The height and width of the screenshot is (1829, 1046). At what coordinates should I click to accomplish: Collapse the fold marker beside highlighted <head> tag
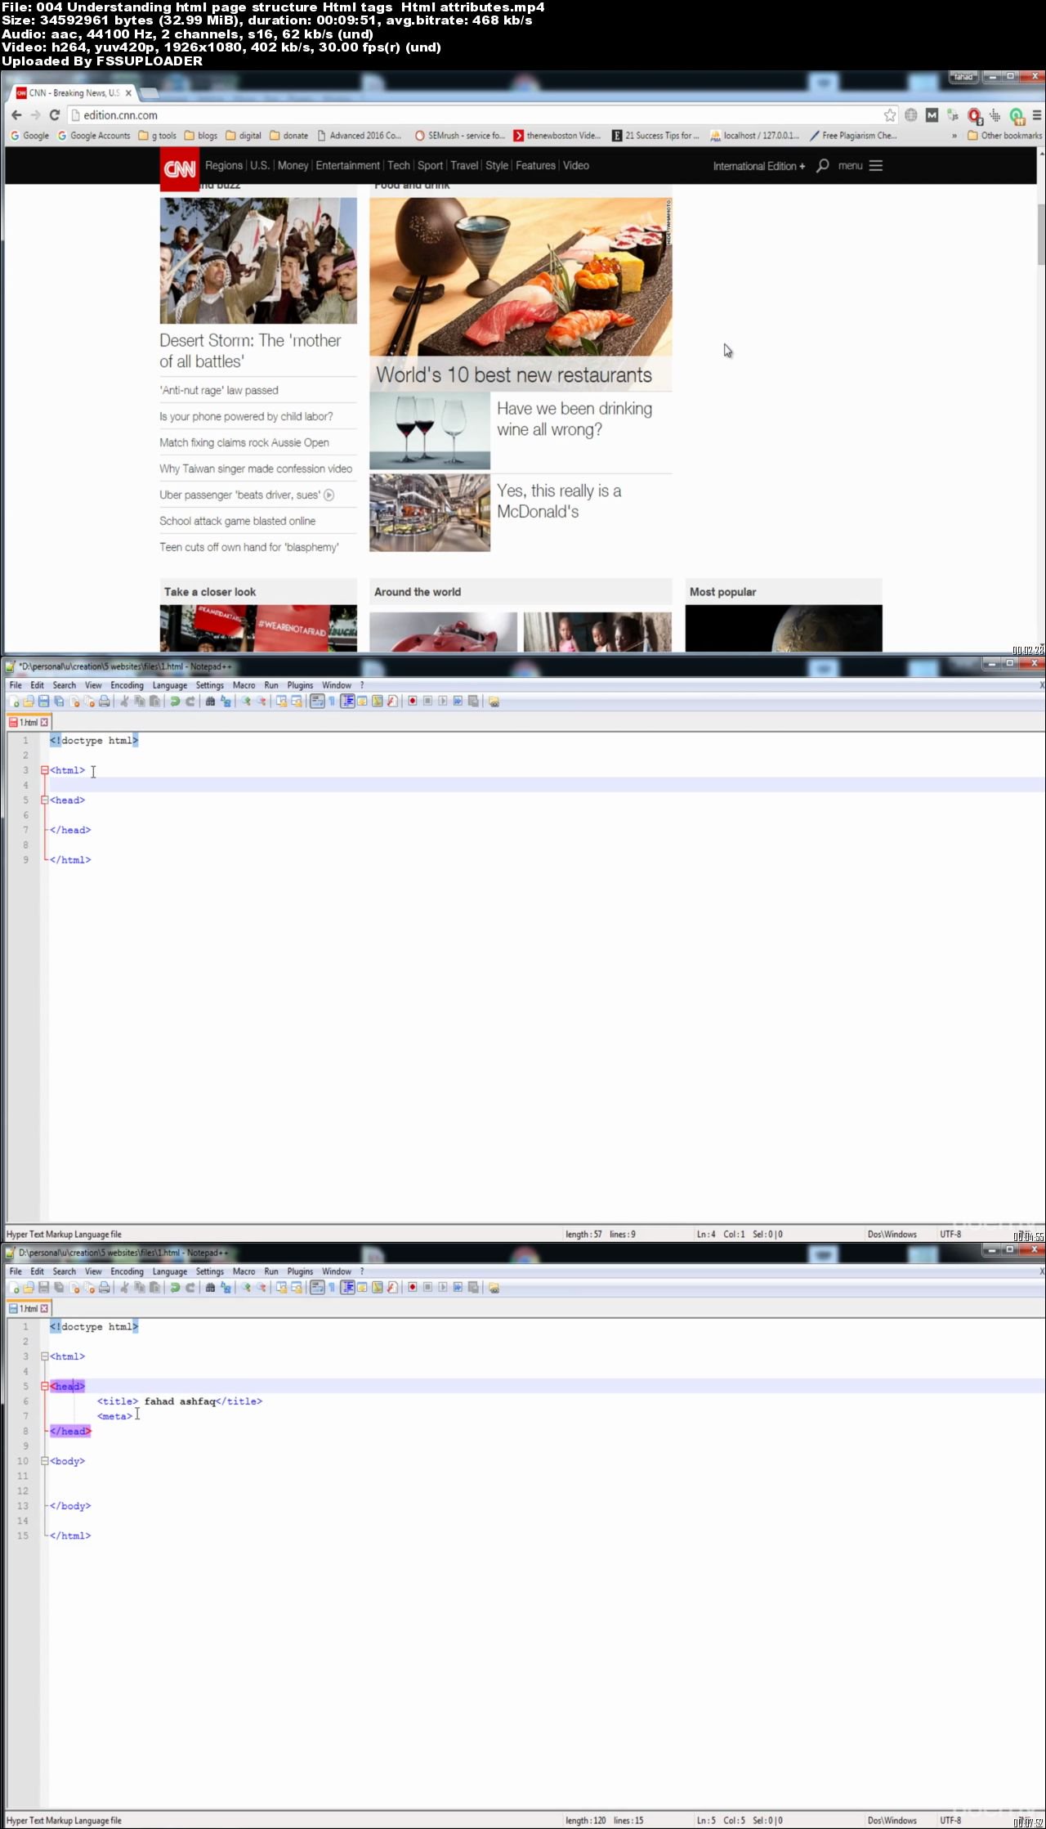tap(45, 1387)
